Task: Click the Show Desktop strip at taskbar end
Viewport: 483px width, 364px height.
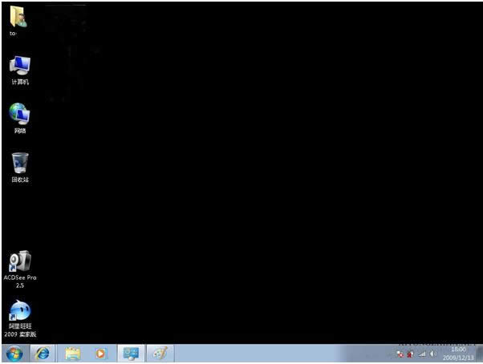Action: pyautogui.click(x=480, y=354)
